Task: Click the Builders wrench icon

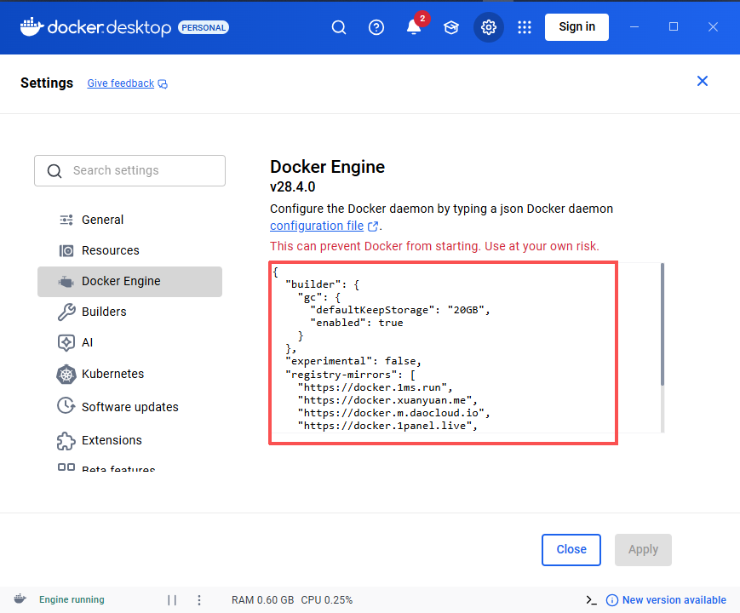Action: pos(66,312)
